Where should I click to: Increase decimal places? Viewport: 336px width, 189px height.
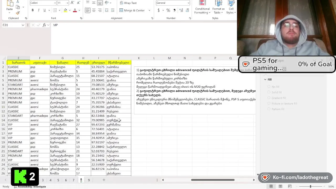coord(181,10)
